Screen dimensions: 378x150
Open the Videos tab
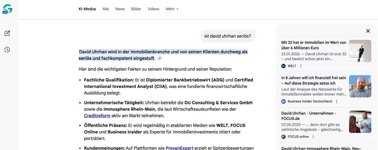coord(153,9)
